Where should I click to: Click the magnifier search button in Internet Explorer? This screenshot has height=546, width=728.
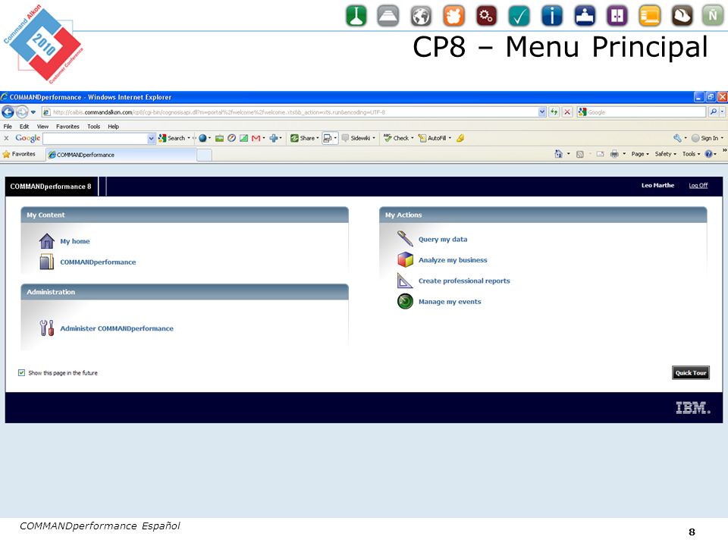713,112
